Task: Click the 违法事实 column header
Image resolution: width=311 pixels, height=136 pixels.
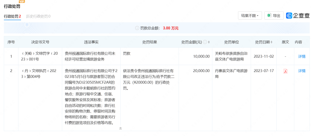Action: tap(91, 42)
